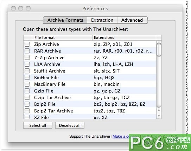
Task: Tick the RAR Archive checkbox
Action: pos(27,51)
